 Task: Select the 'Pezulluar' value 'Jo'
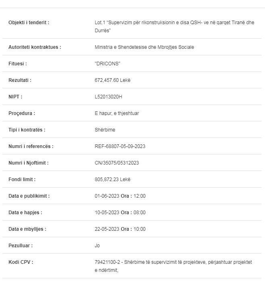[x=97, y=246]
